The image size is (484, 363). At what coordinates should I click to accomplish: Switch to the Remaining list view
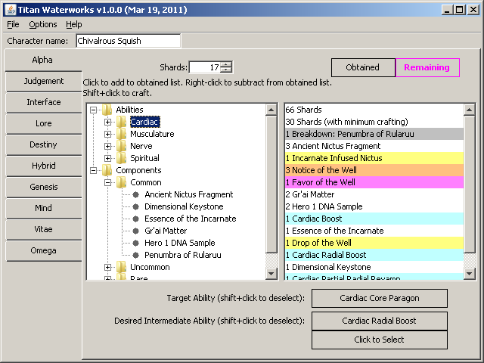point(427,67)
